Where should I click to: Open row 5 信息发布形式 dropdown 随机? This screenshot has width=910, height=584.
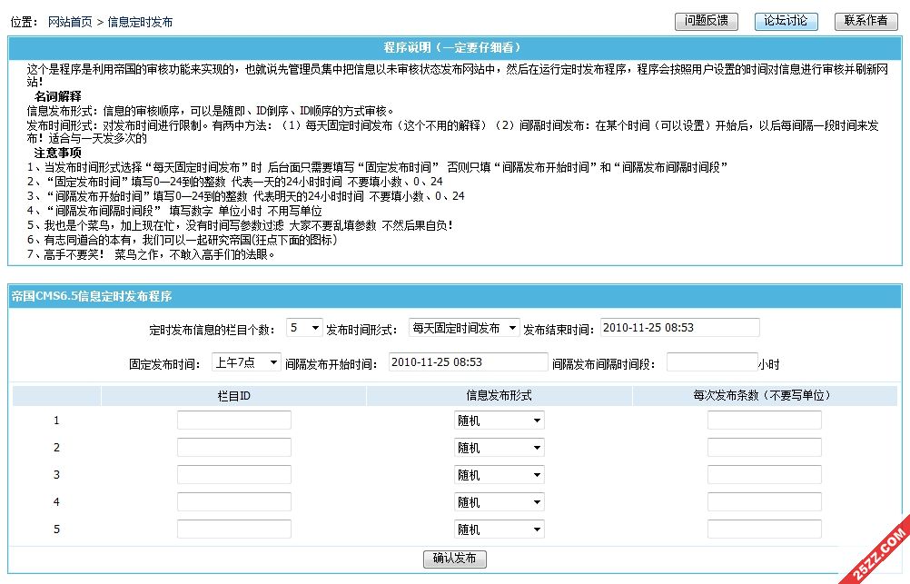[500, 529]
